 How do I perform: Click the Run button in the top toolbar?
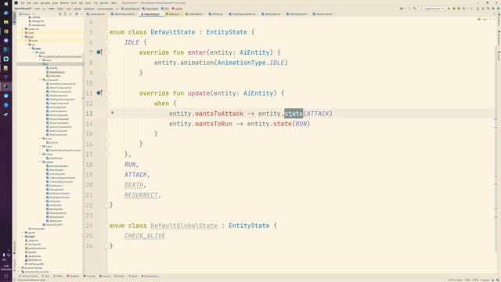449,9
